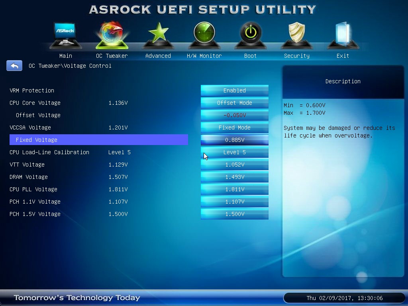Click the Max = 1.700V text
The width and height of the screenshot is (408, 306).
coord(304,113)
